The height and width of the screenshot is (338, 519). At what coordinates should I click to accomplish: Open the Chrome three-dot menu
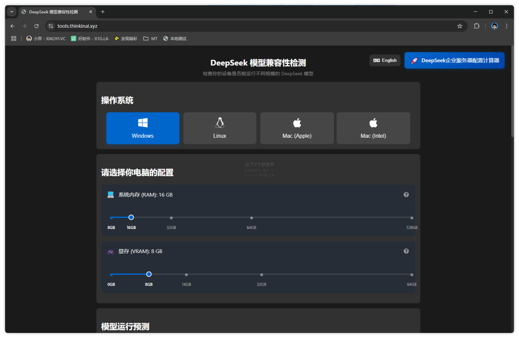[507, 26]
